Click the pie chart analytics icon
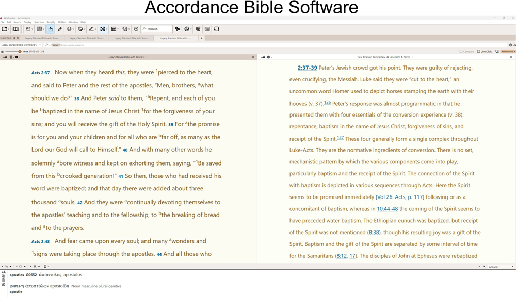Screen dimensions: 516x297 tap(28, 29)
